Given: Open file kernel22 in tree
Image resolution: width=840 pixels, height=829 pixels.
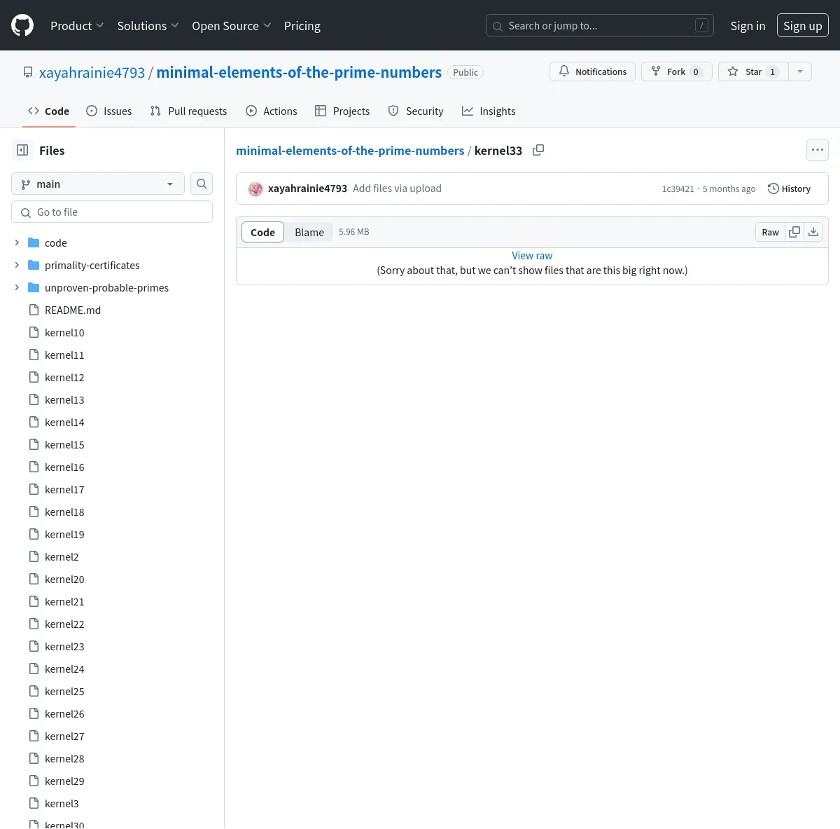Looking at the screenshot, I should [64, 624].
